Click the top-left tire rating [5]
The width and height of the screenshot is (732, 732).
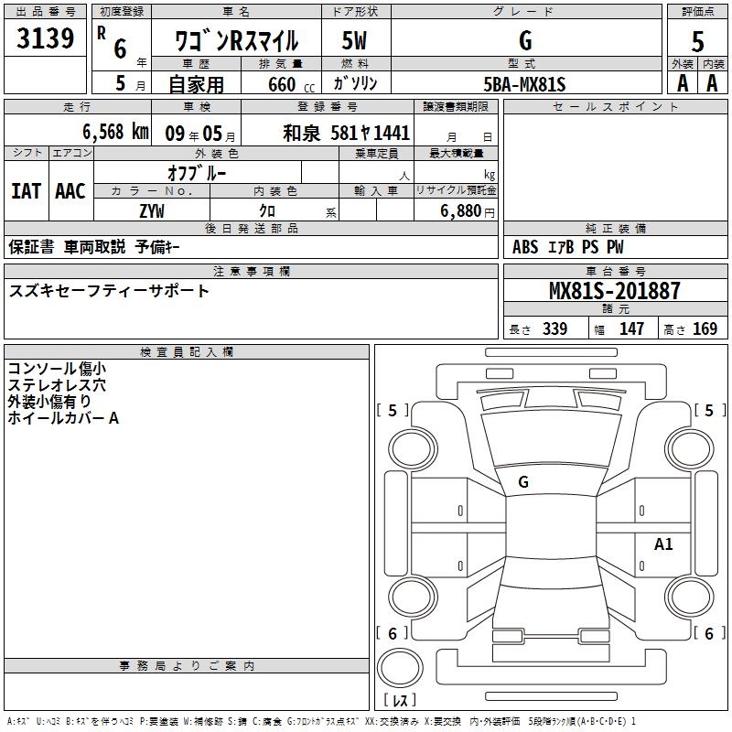pyautogui.click(x=393, y=411)
